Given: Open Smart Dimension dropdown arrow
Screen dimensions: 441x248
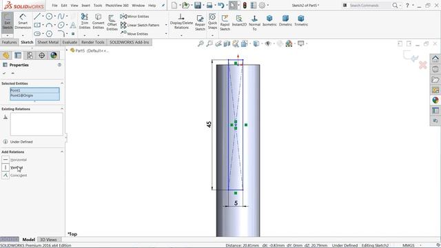Looking at the screenshot, I should click(23, 35).
